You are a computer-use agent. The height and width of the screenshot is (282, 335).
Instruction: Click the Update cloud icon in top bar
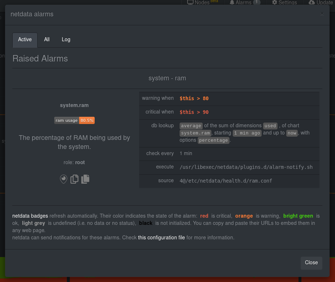click(312, 3)
